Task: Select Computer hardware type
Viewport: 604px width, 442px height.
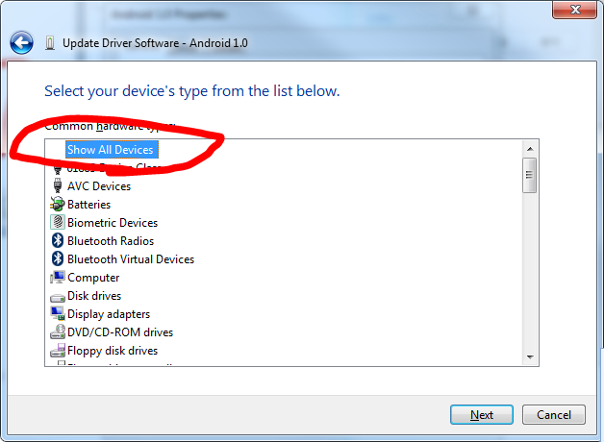Action: (x=93, y=278)
